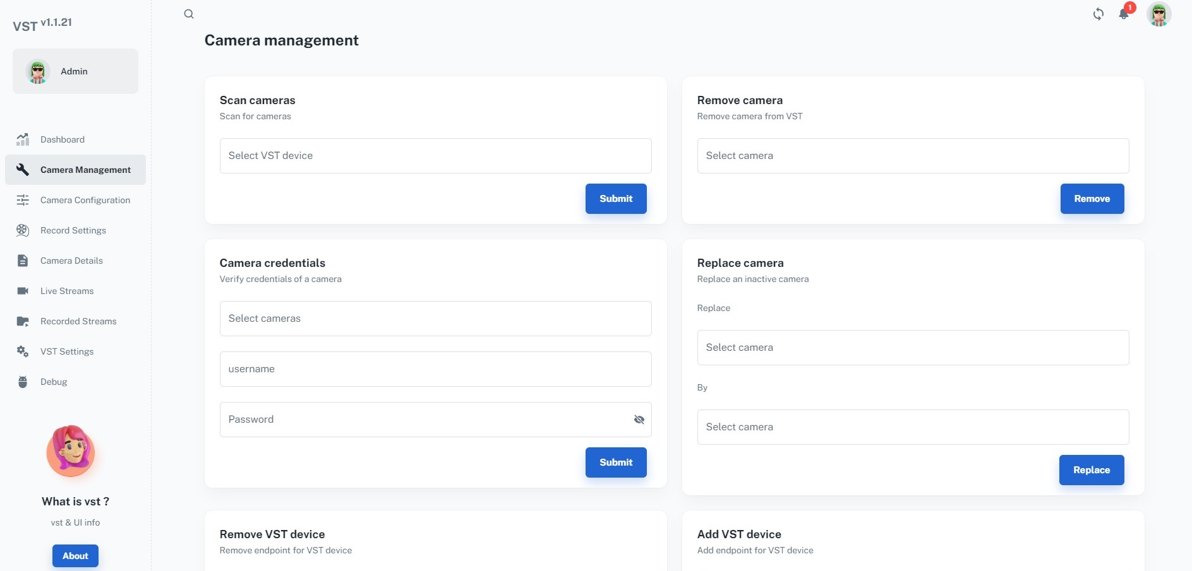Open the search bar icon

pos(188,14)
